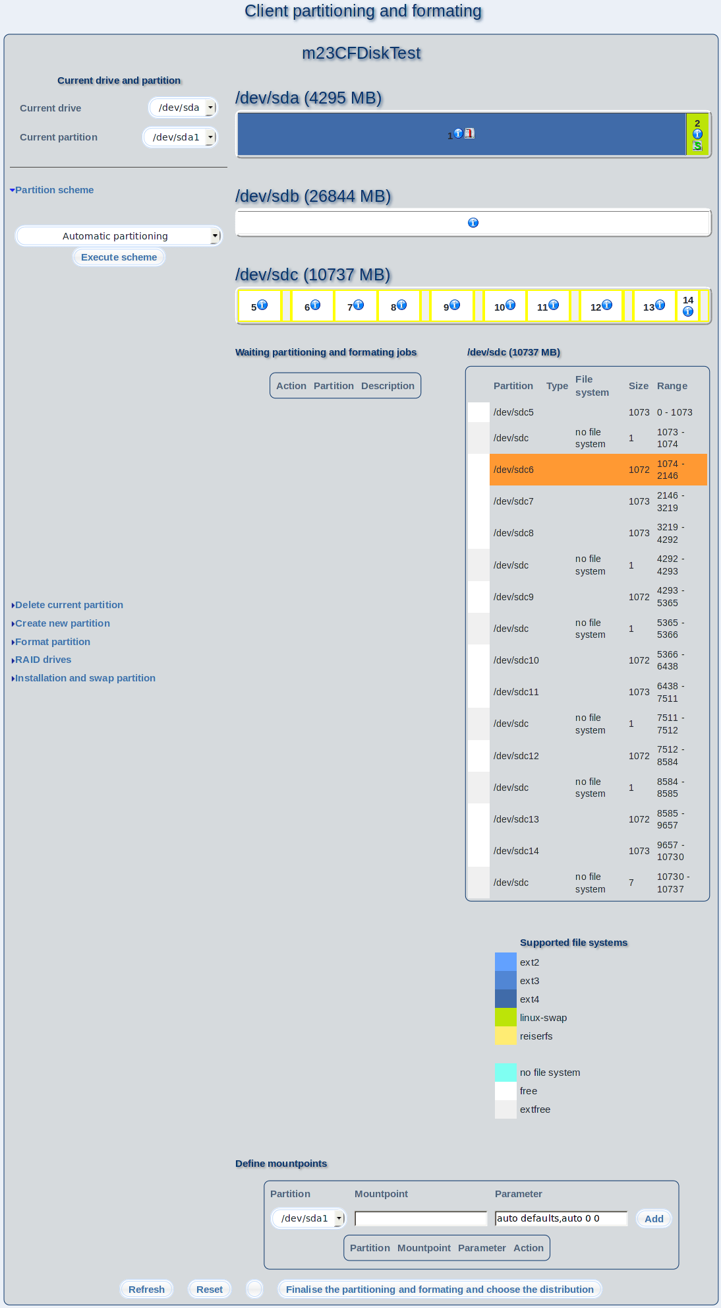The height and width of the screenshot is (1308, 721).
Task: Open the Automatic partitioning scheme dropdown
Action: pyautogui.click(x=119, y=236)
